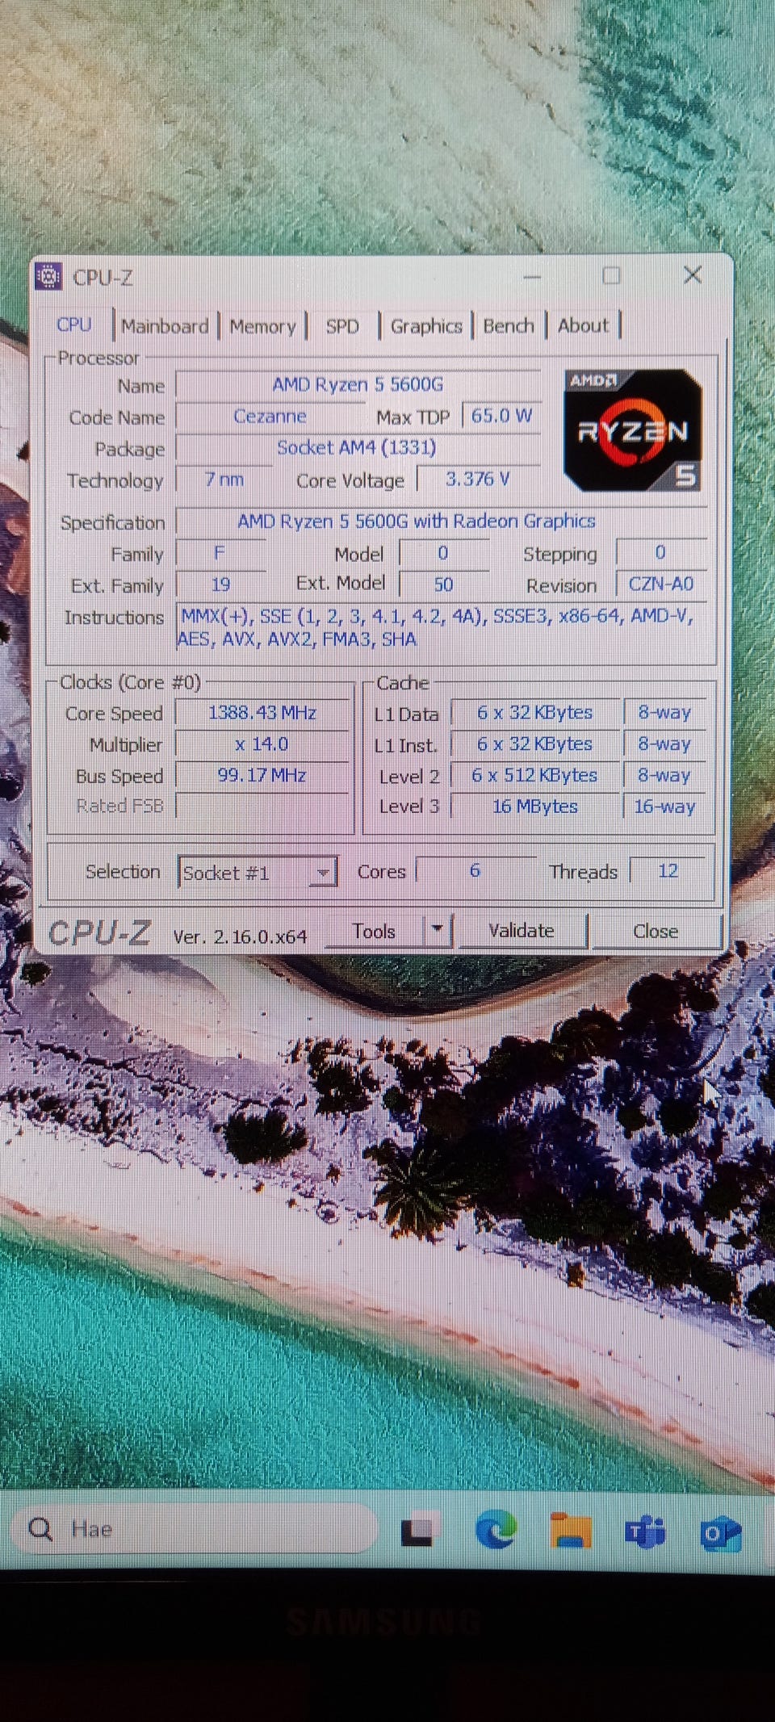
Task: Click the Code Name value 'Cezanne'
Action: (x=270, y=417)
